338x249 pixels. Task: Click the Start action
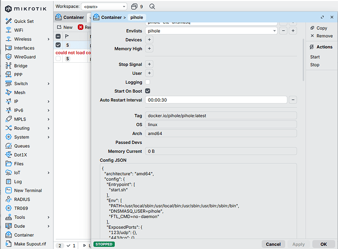click(x=315, y=57)
